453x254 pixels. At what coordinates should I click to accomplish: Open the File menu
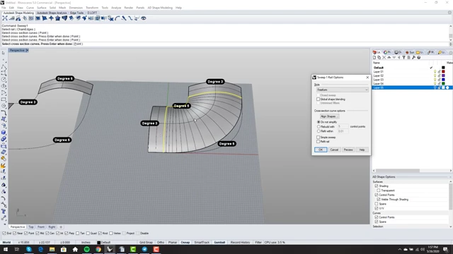(x=4, y=8)
